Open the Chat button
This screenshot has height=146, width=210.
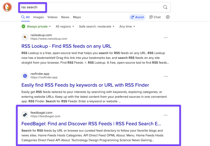click(x=155, y=17)
